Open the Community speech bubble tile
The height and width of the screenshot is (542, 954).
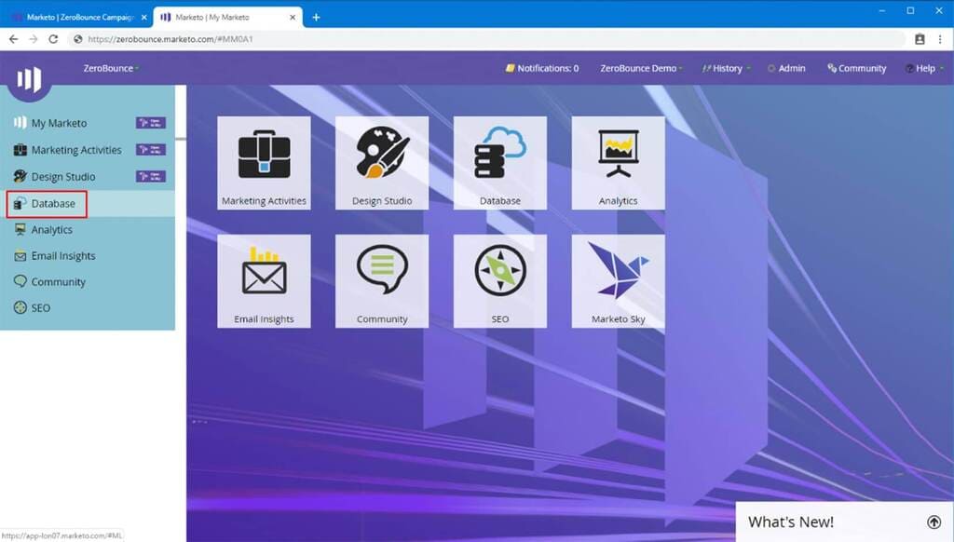coord(382,281)
